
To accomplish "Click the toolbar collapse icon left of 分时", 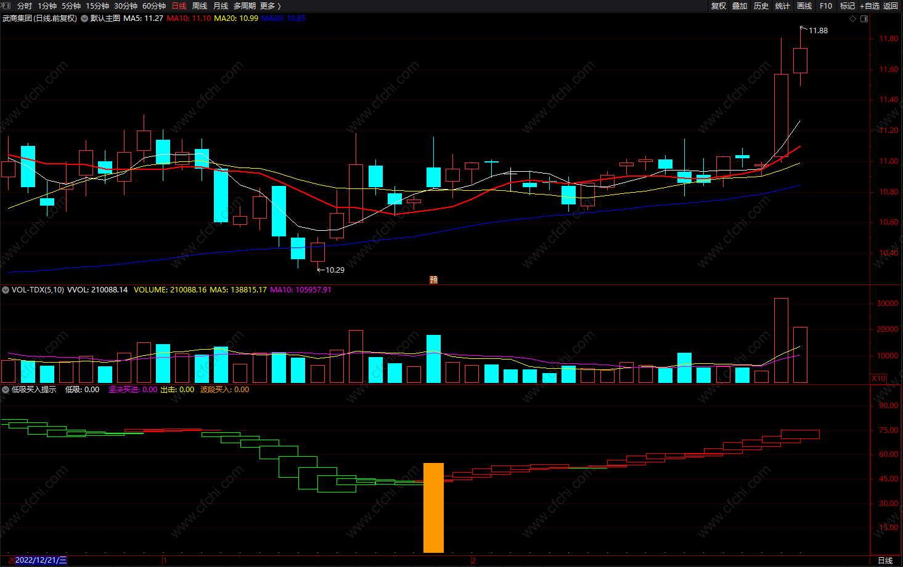I will (6, 6).
